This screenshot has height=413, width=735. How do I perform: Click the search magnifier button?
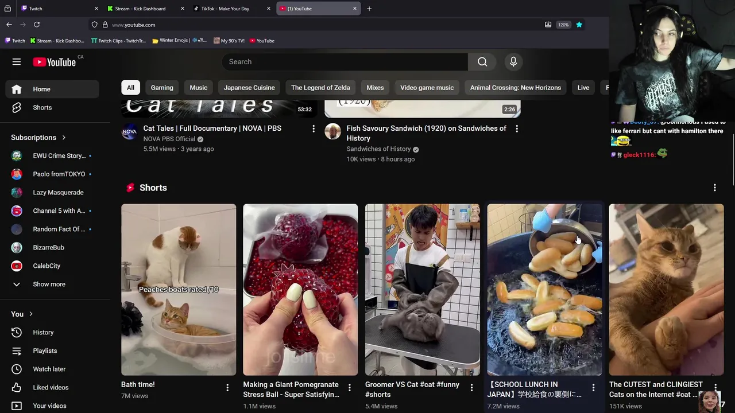point(482,62)
